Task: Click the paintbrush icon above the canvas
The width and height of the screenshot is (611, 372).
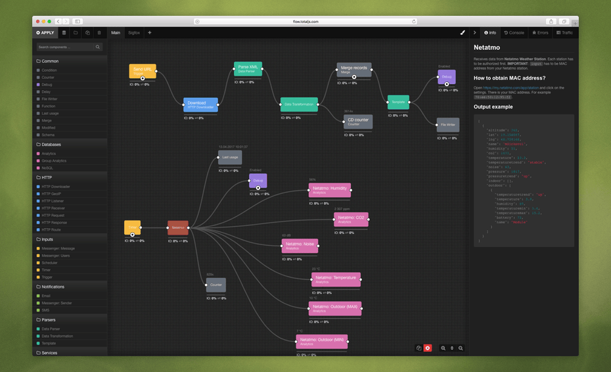Action: click(x=463, y=33)
